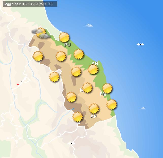The height and width of the screenshot is (158, 163).
Task: Click the partly cloudy icon in the northwest
Action: click(40, 33)
